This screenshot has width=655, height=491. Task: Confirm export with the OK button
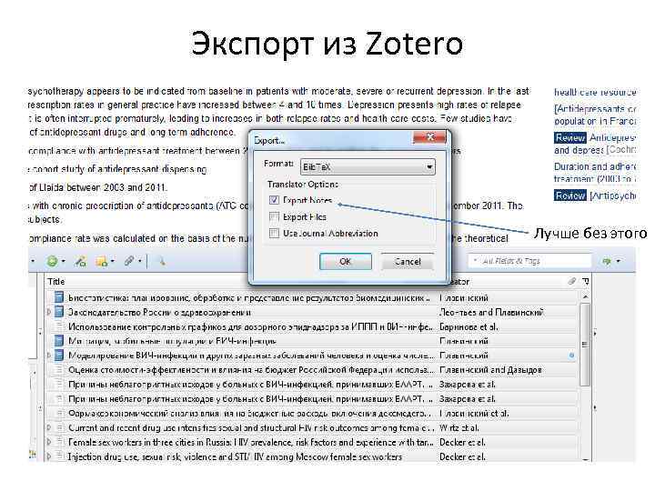(x=346, y=261)
